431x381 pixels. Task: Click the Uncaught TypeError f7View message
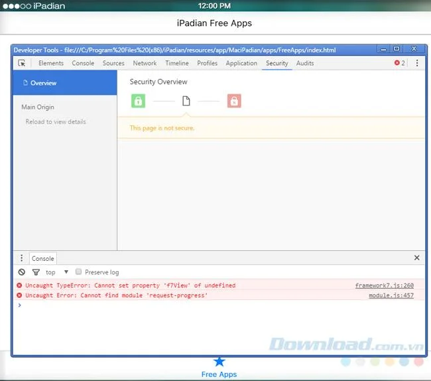[x=131, y=285]
